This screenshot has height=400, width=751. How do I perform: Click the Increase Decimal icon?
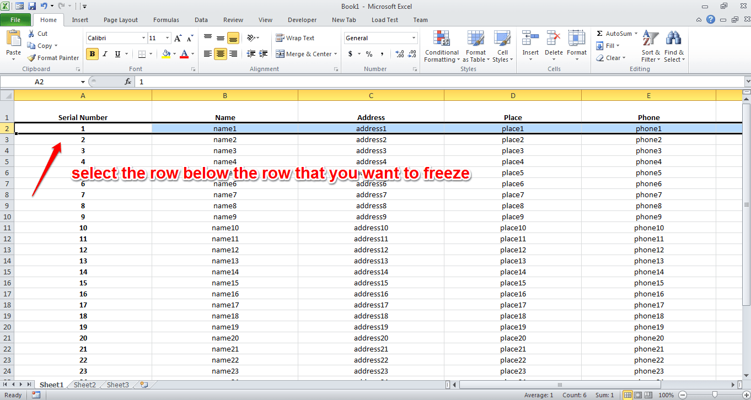tap(398, 54)
